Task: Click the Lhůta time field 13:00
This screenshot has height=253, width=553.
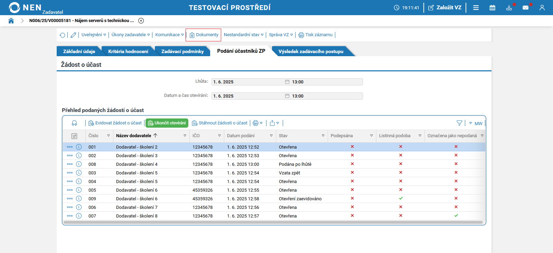Action: (x=327, y=82)
